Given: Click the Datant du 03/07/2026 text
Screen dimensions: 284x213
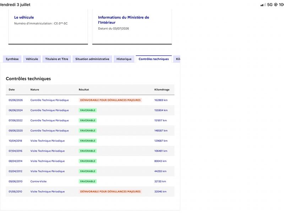Looking at the screenshot, I should point(114,28).
